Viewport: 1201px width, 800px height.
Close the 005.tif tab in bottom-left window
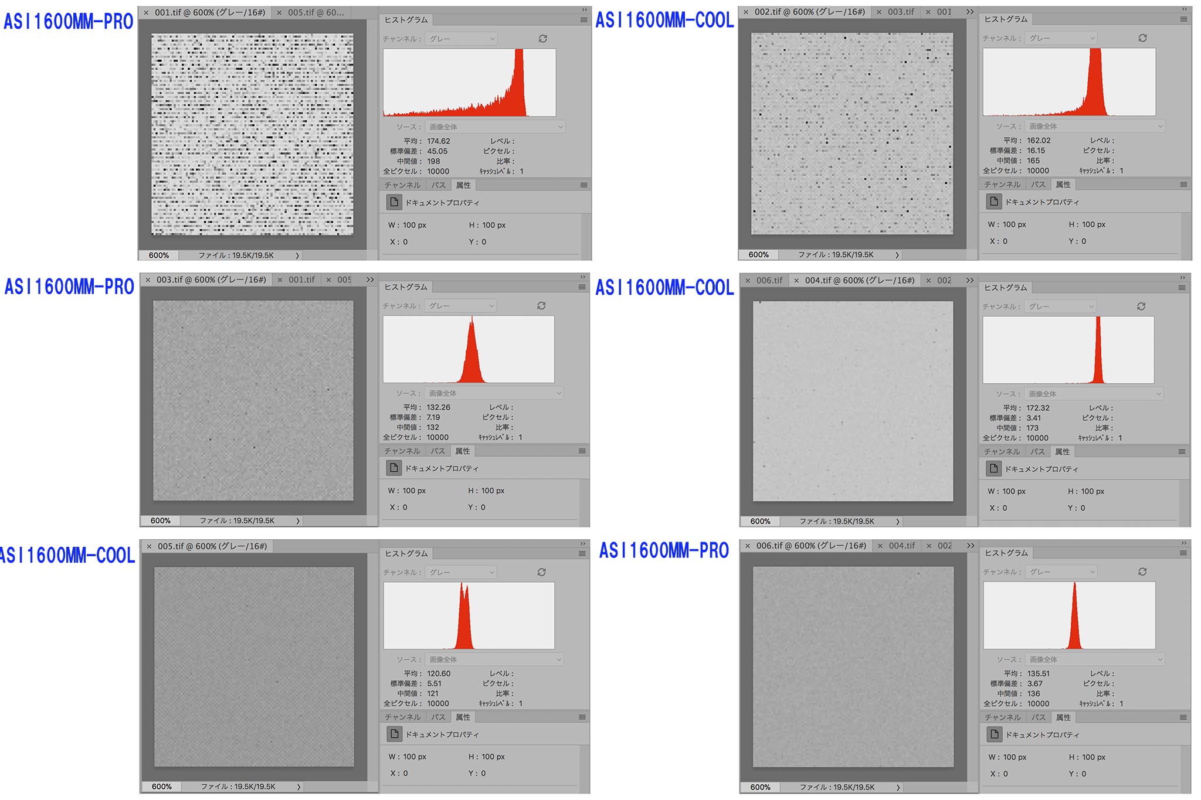click(x=149, y=546)
